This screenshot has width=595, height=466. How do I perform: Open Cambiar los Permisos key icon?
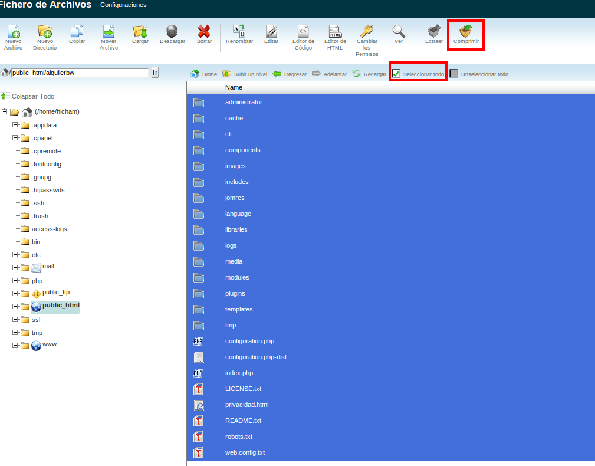(x=367, y=31)
